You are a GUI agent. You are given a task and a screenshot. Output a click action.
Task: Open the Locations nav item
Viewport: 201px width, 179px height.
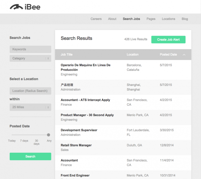[x=168, y=19]
